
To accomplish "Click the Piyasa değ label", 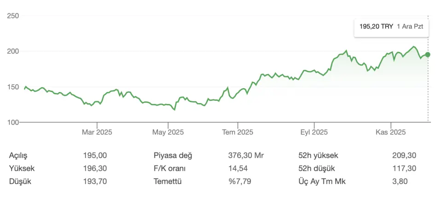I will (x=173, y=156).
